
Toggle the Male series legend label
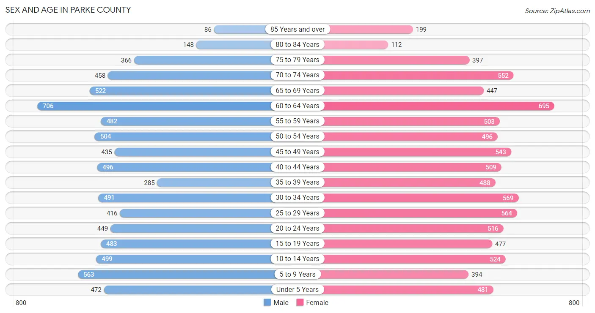click(x=281, y=302)
